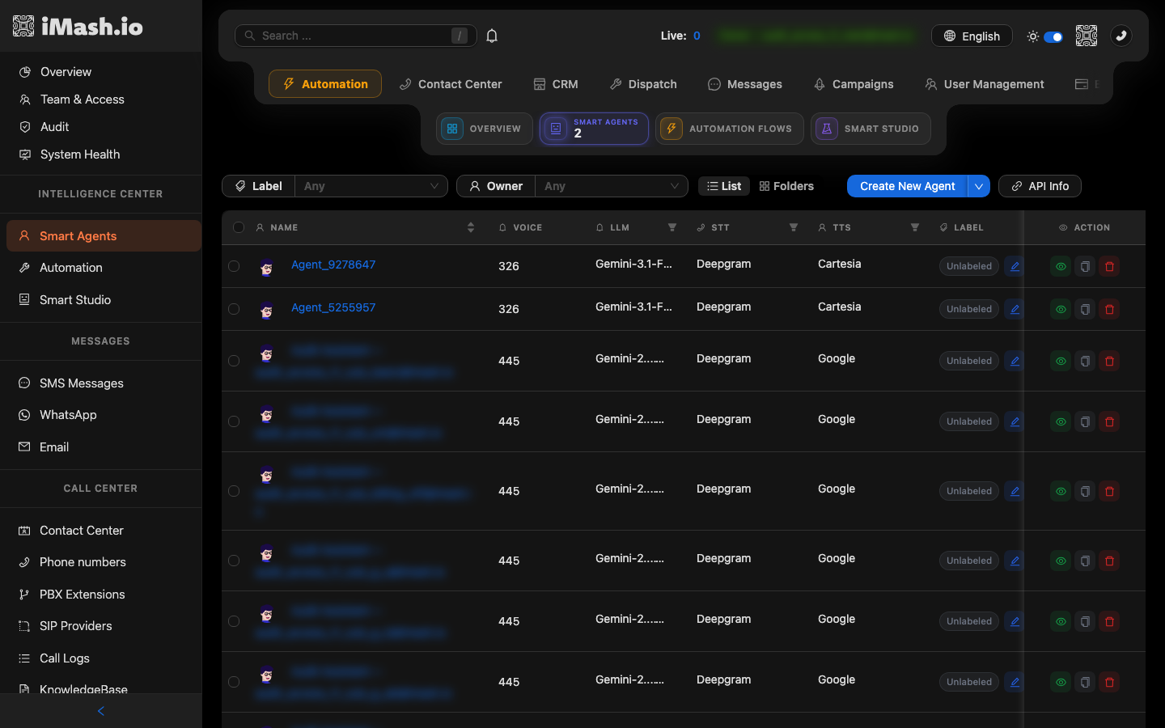
Task: Open Smart Agents in the sidebar
Action: [x=104, y=236]
